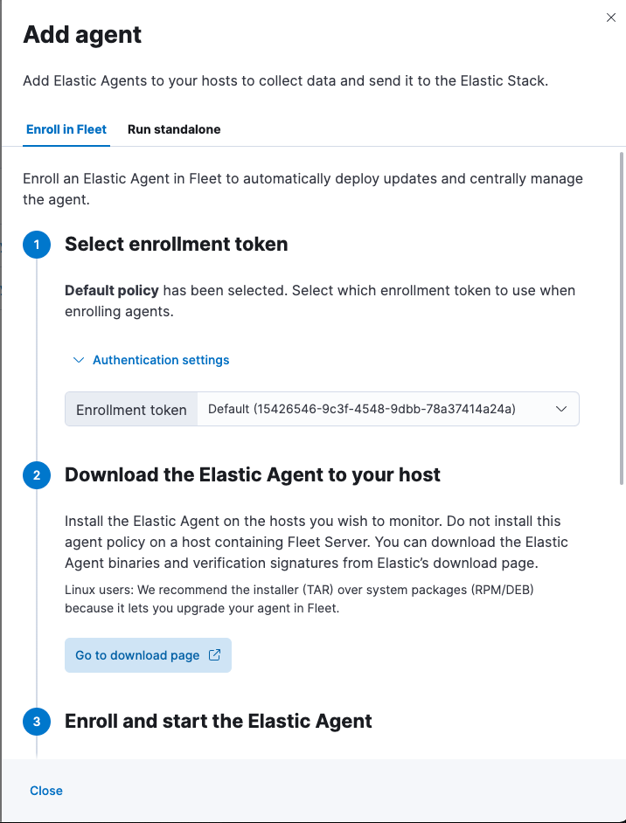
Task: Click the chevron icon beside Authentication settings
Action: (x=78, y=360)
